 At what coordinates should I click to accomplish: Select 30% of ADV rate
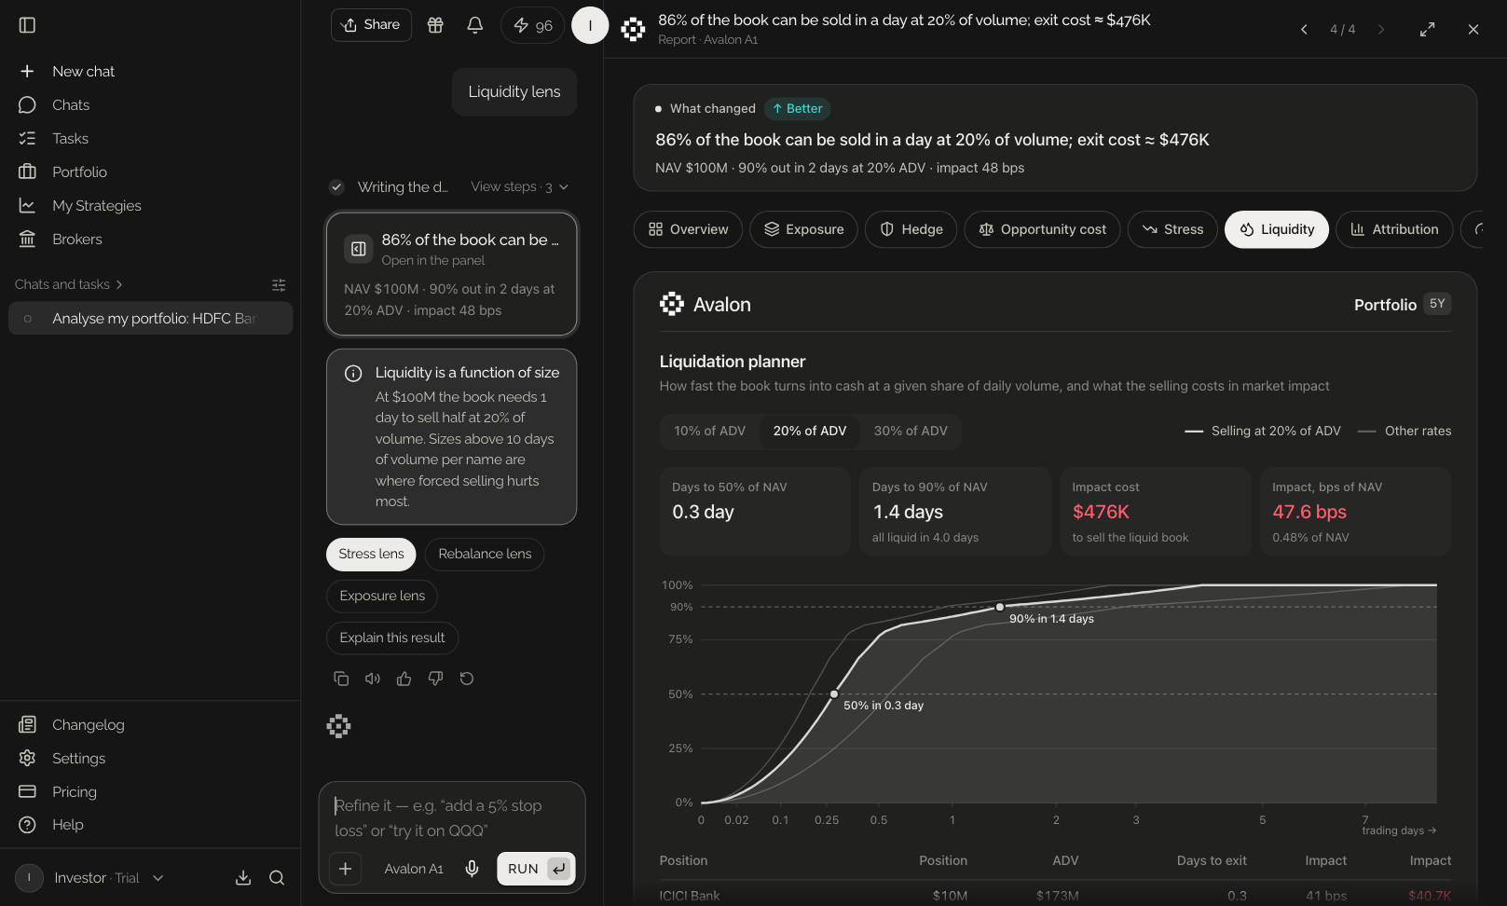911,431
